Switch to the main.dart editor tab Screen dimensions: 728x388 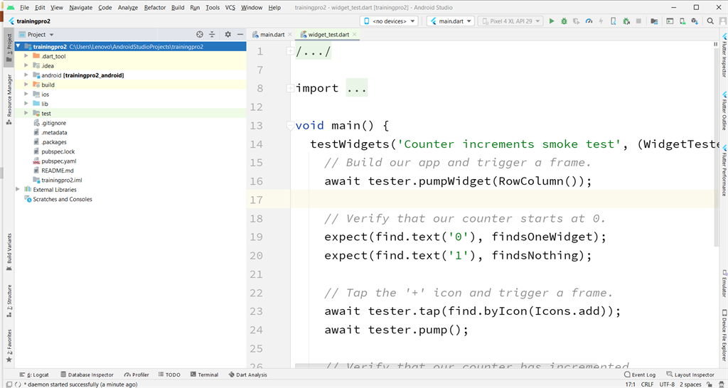click(272, 34)
